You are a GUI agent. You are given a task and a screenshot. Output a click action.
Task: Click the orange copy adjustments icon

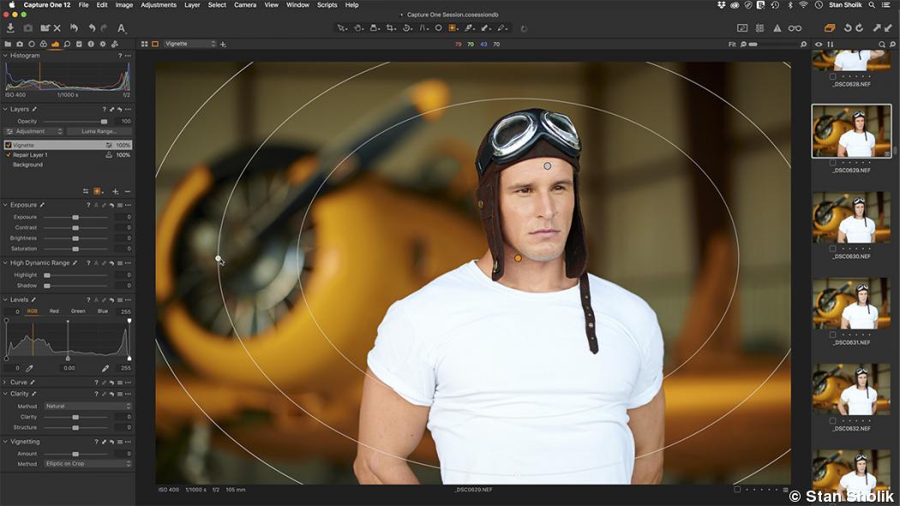(830, 27)
